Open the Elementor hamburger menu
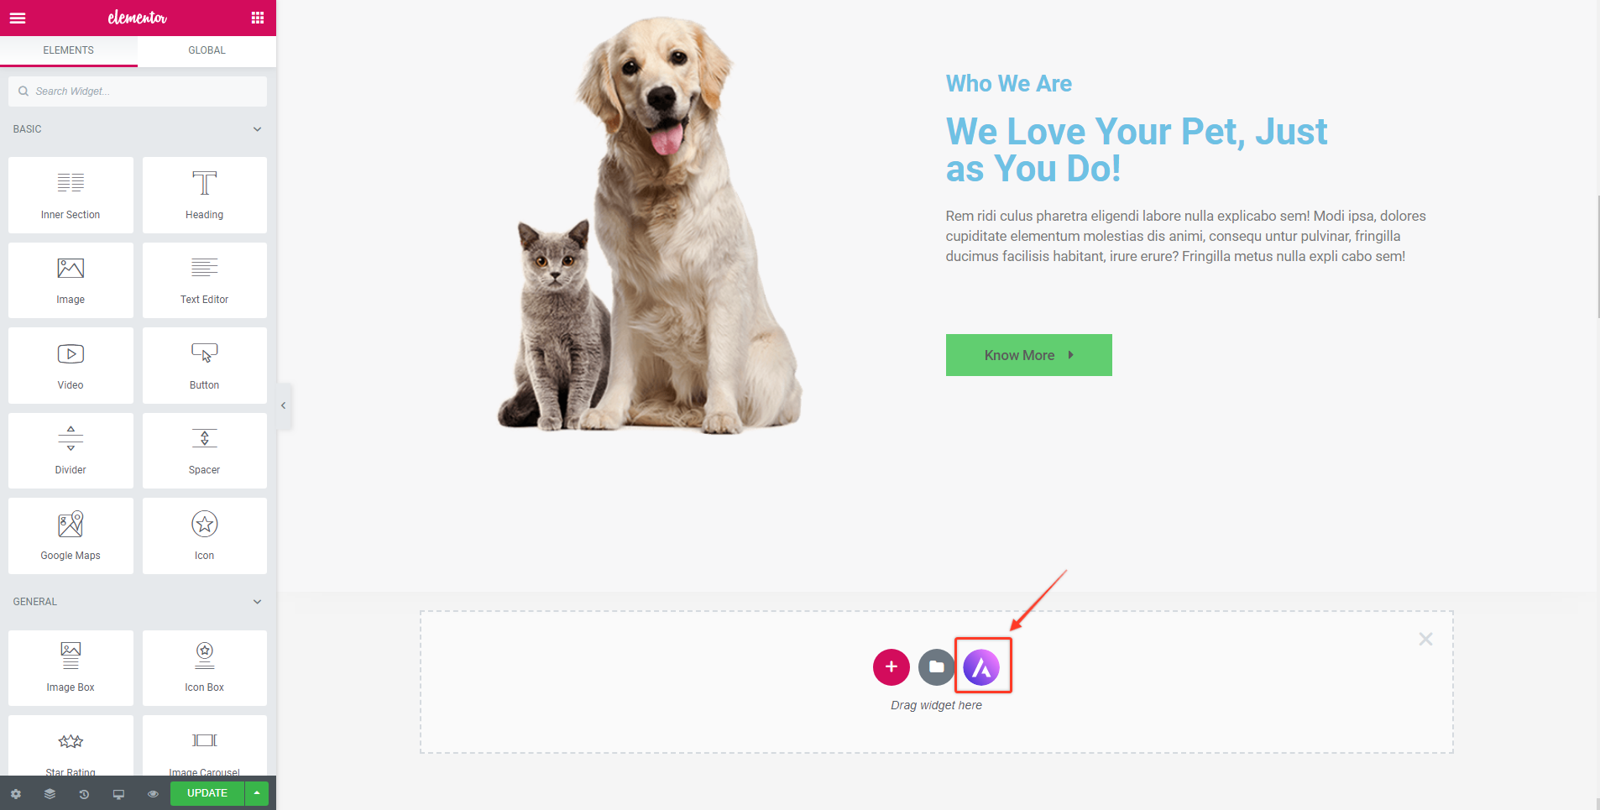Viewport: 1600px width, 810px height. coord(18,18)
